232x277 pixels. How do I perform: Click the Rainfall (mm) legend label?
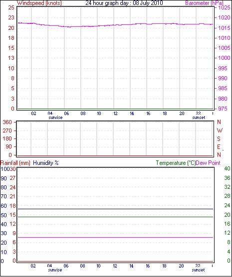(x=15, y=163)
